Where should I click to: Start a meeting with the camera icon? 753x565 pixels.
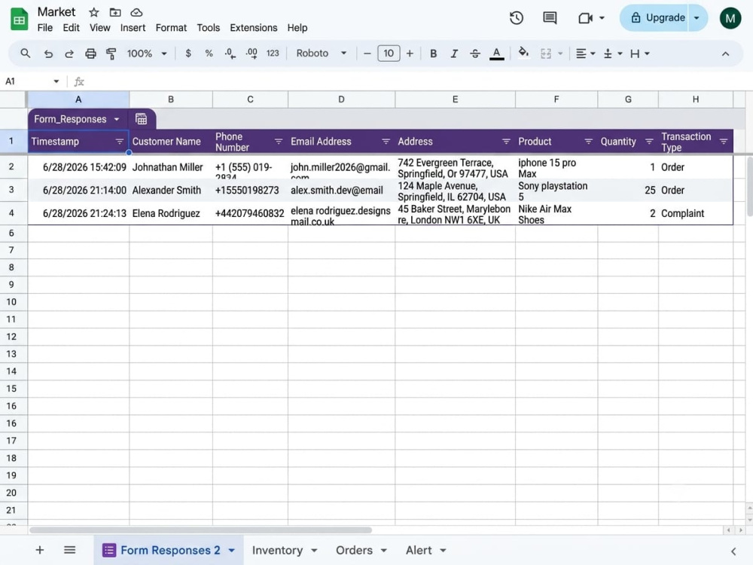point(585,18)
